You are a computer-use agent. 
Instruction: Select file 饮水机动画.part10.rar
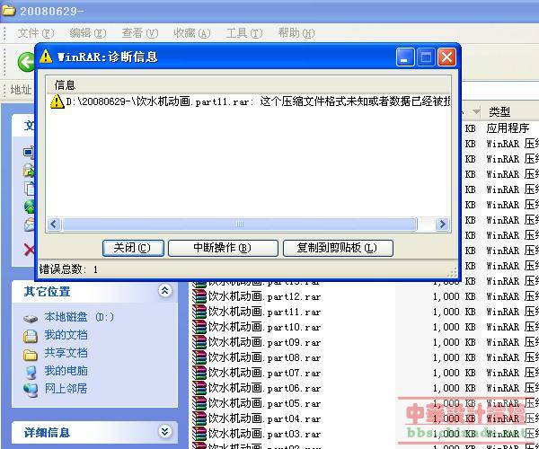click(265, 327)
